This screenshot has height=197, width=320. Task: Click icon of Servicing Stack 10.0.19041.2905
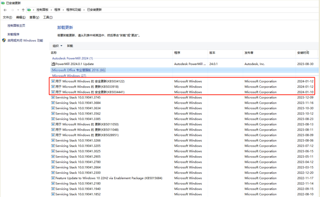[x=53, y=157]
